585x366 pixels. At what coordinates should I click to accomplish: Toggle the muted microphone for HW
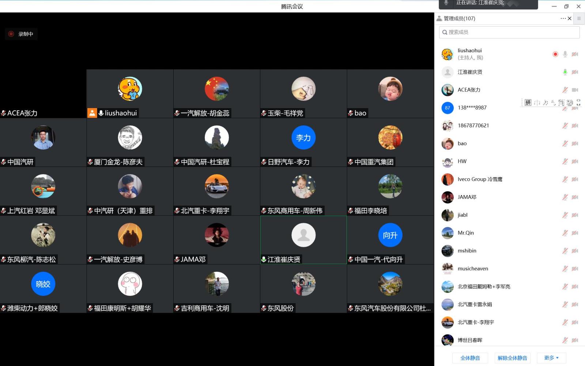coord(565,161)
